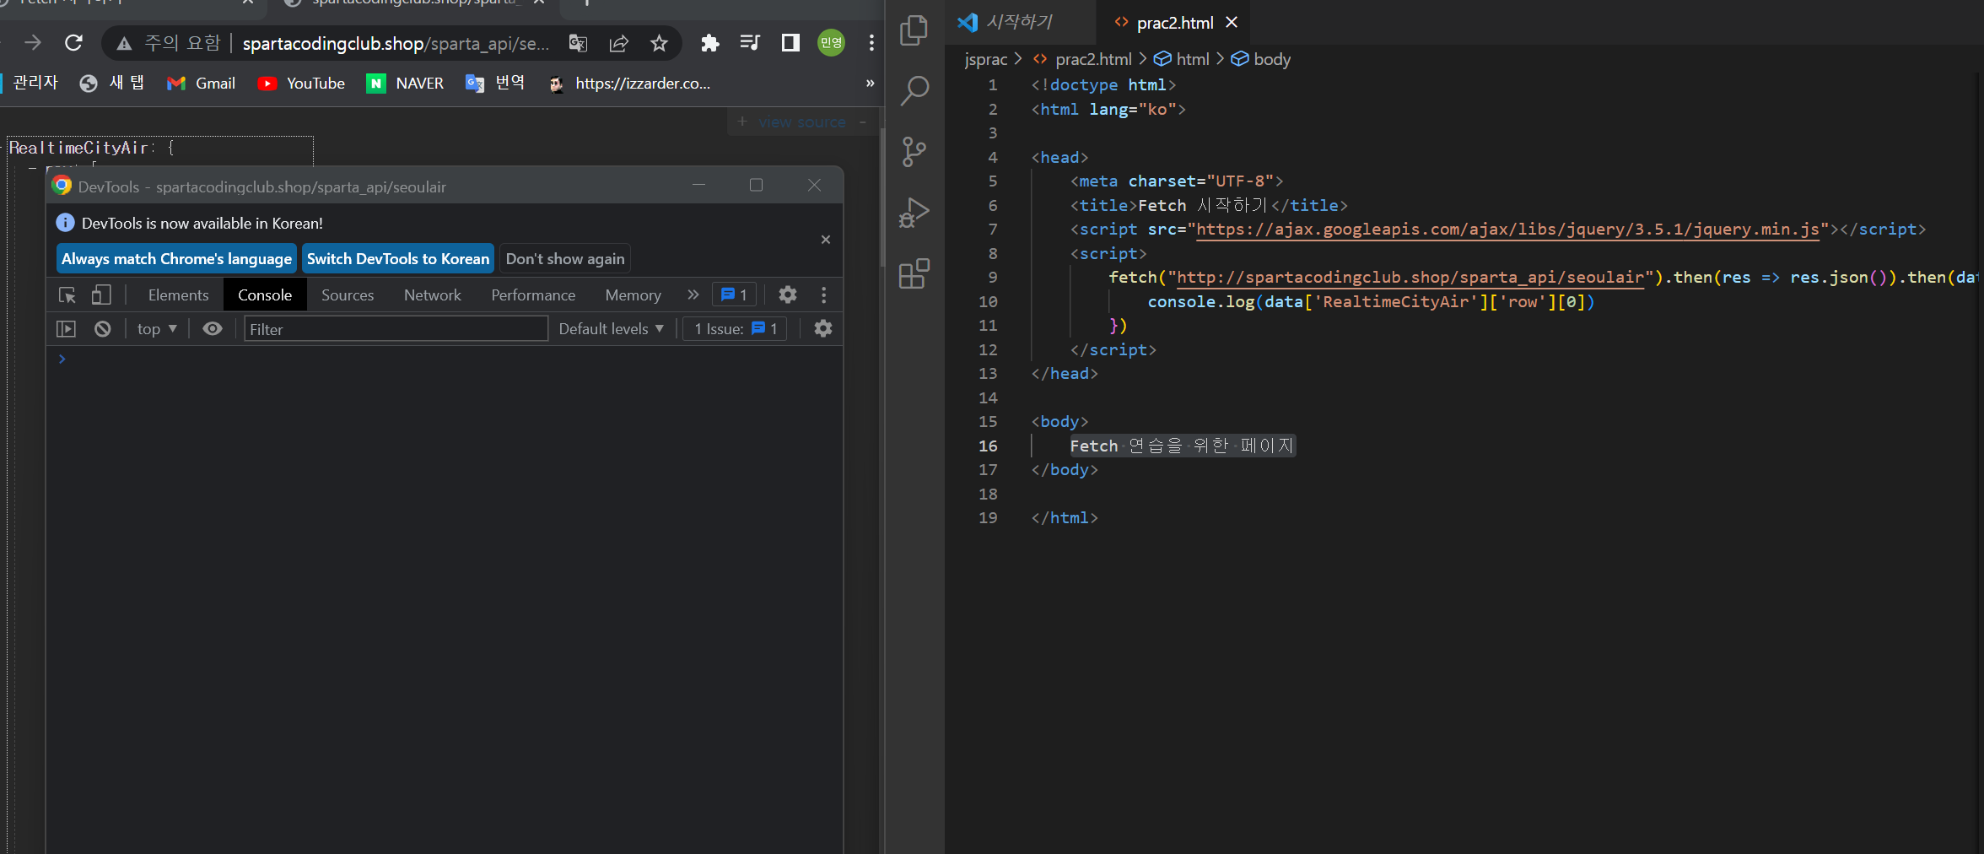Reload the page in Chrome
Screen dimensions: 1984x854
click(74, 42)
